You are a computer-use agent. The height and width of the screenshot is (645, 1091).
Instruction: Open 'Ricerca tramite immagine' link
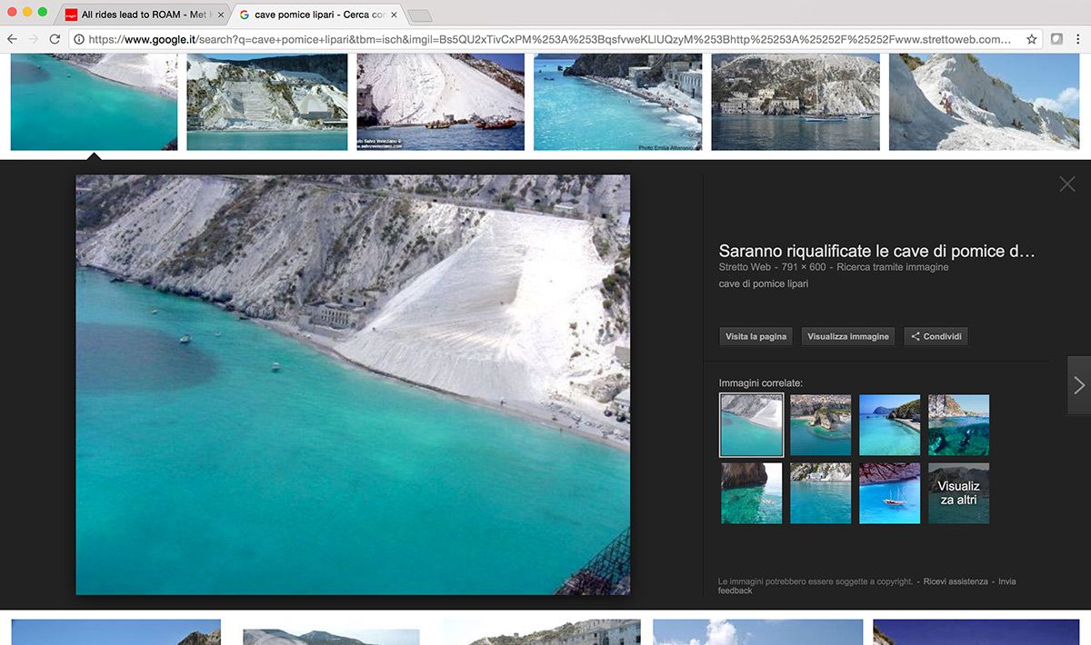coord(893,267)
